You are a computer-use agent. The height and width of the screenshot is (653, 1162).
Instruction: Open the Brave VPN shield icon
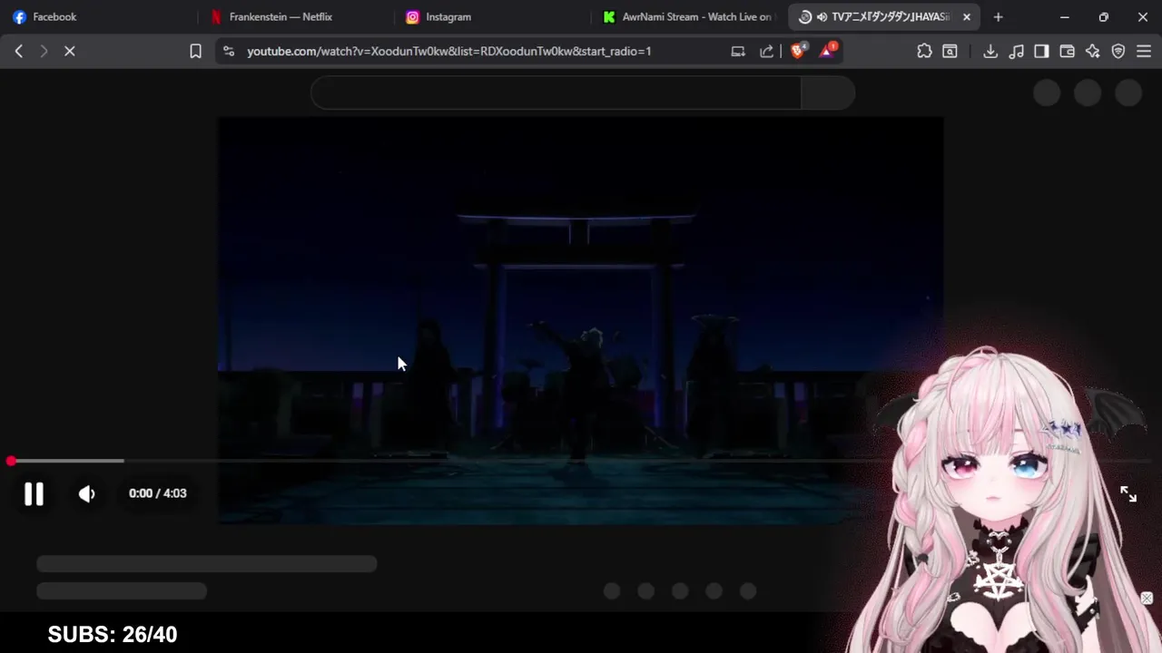click(x=1118, y=52)
